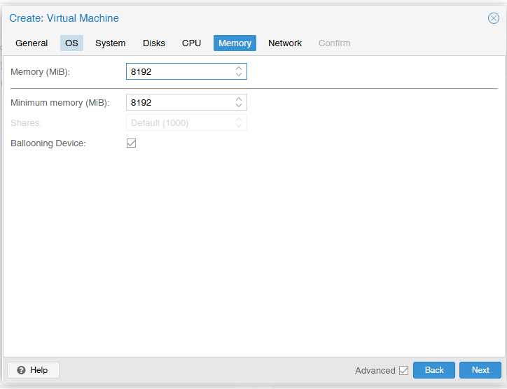Increase Minimum memory with up arrow
Viewport: 507px width, 389px height.
pyautogui.click(x=239, y=99)
